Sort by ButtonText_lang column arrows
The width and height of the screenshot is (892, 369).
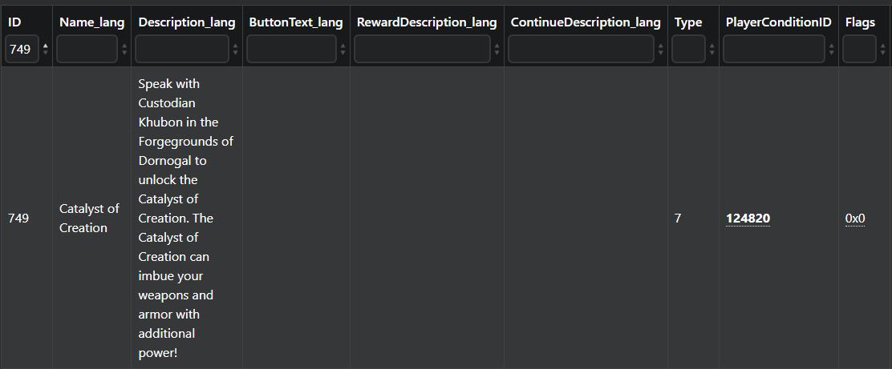(343, 50)
